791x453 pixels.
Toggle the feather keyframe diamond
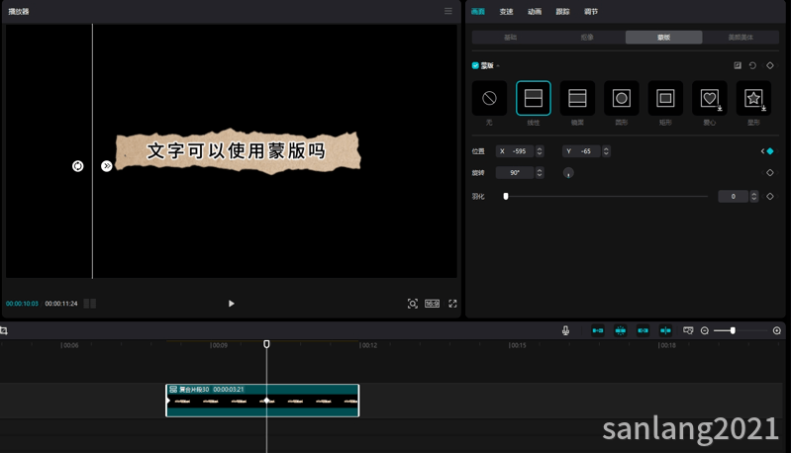coord(770,197)
